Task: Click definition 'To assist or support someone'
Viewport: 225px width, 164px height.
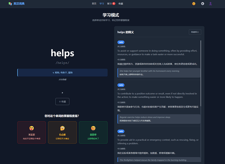Action: (x=157, y=53)
